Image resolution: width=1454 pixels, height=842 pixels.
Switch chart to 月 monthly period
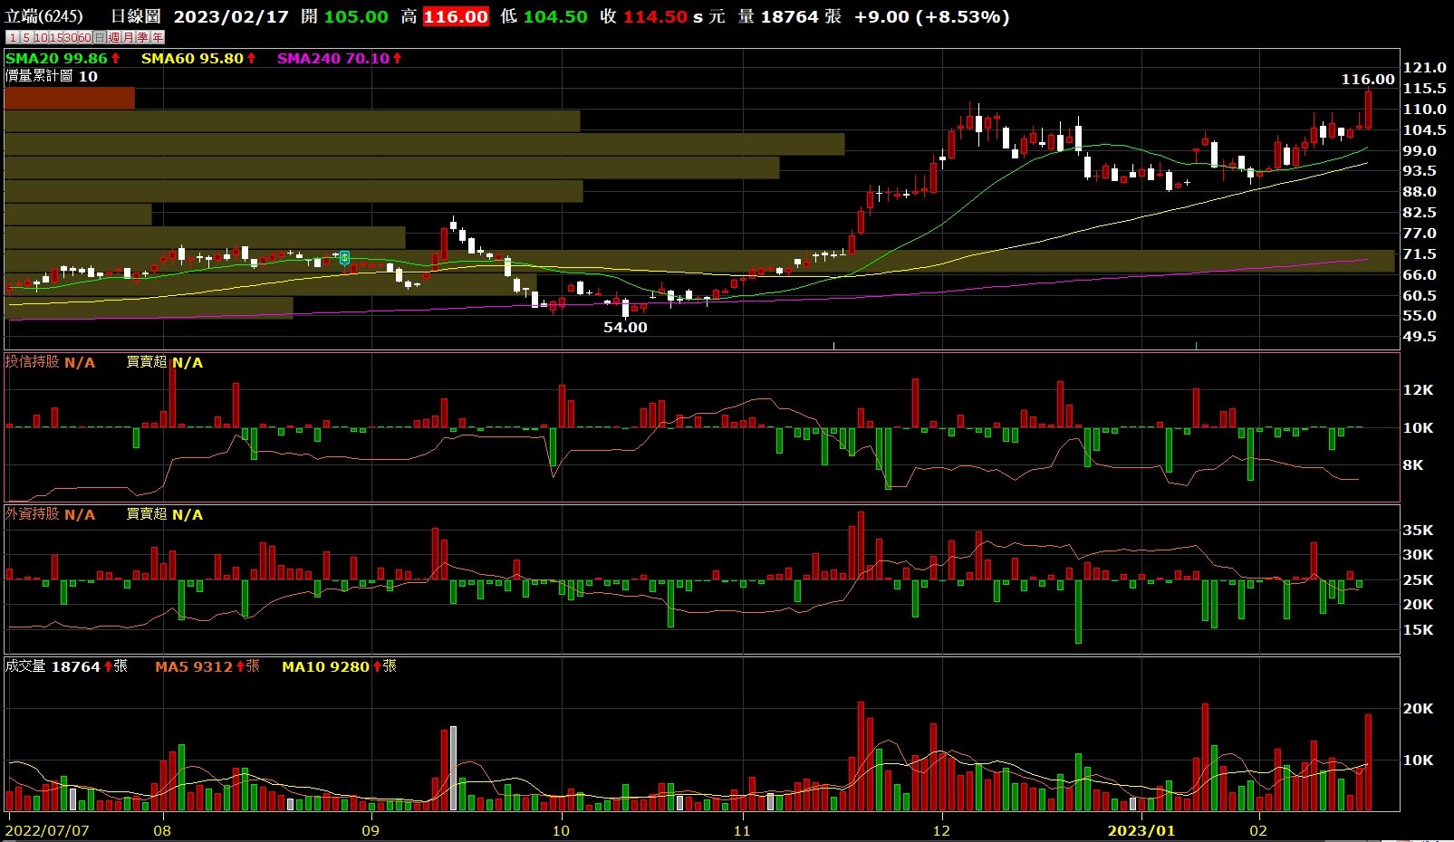(x=129, y=37)
